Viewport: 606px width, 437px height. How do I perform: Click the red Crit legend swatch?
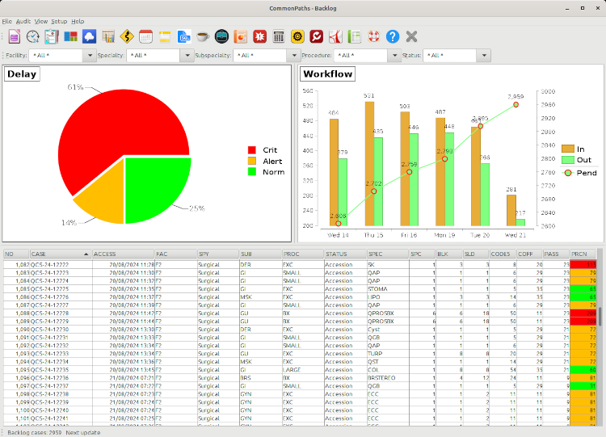(x=252, y=150)
